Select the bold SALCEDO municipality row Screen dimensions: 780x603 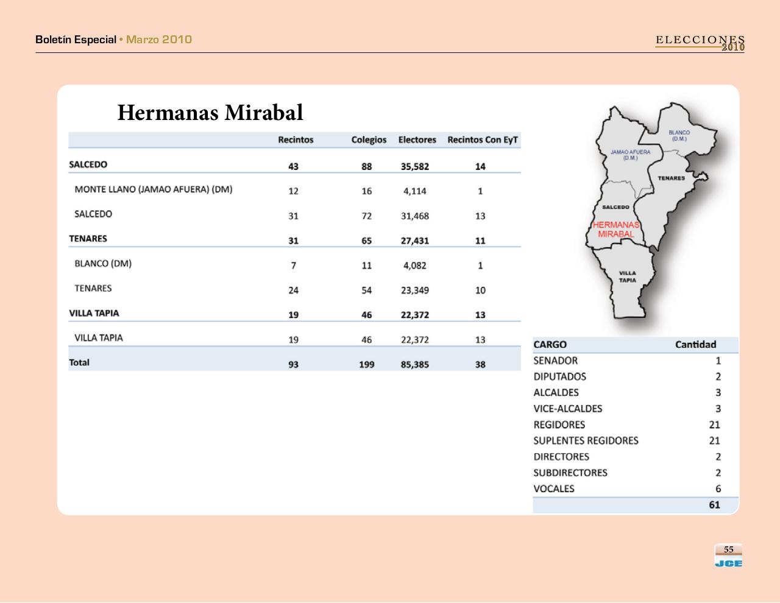tap(88, 165)
